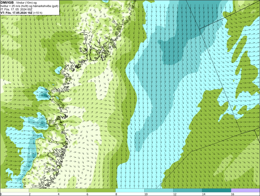The image size is (260, 196).
Task: Click the purple legend swatch above 16
Action: point(245,190)
